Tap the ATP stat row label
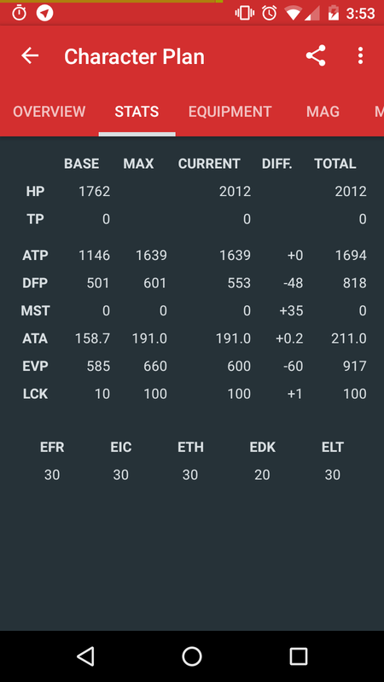Viewport: 384px width, 682px height. pos(35,255)
